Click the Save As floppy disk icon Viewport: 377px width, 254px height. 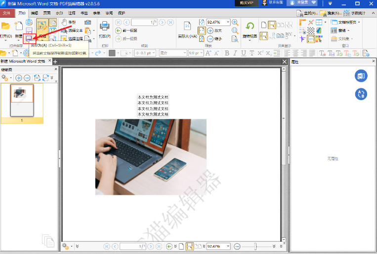tap(29, 38)
